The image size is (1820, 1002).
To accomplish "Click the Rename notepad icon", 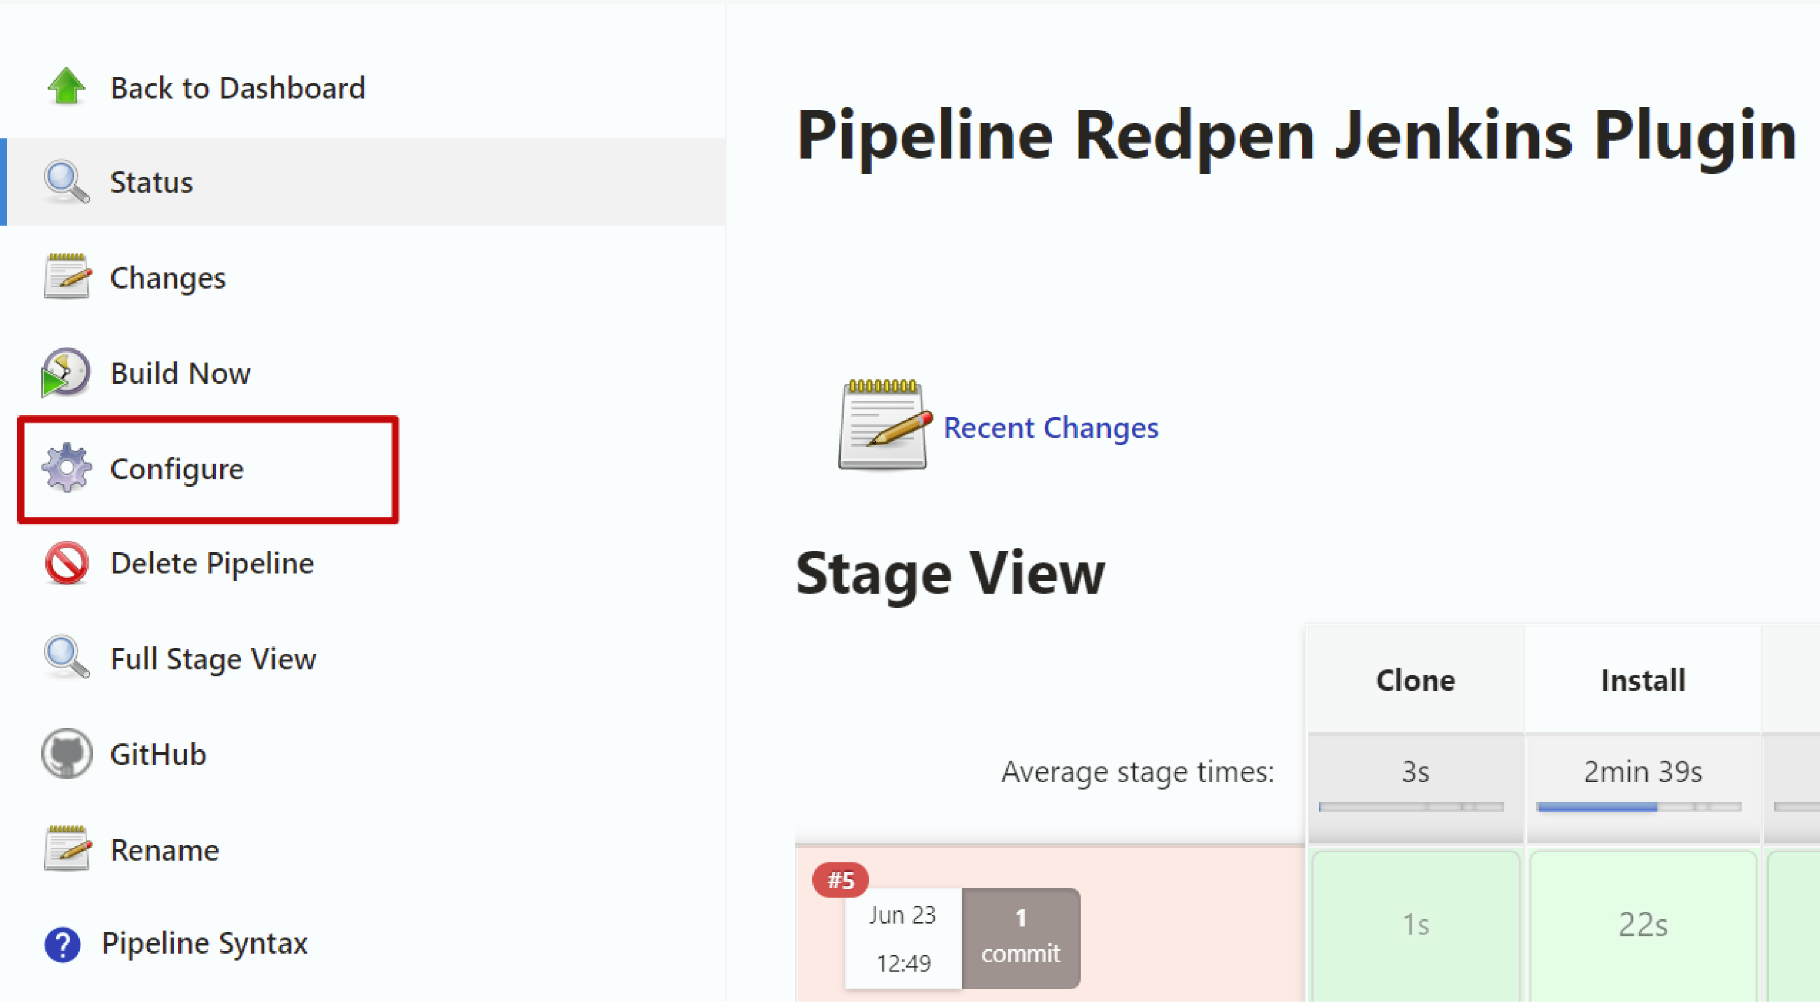I will [66, 849].
